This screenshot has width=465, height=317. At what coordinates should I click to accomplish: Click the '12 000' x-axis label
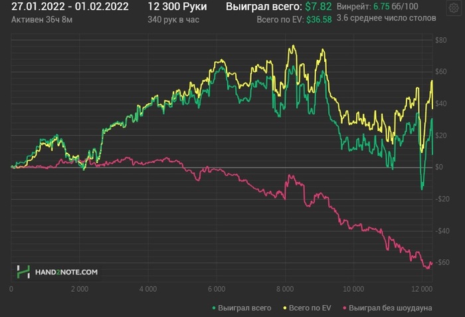(x=422, y=289)
